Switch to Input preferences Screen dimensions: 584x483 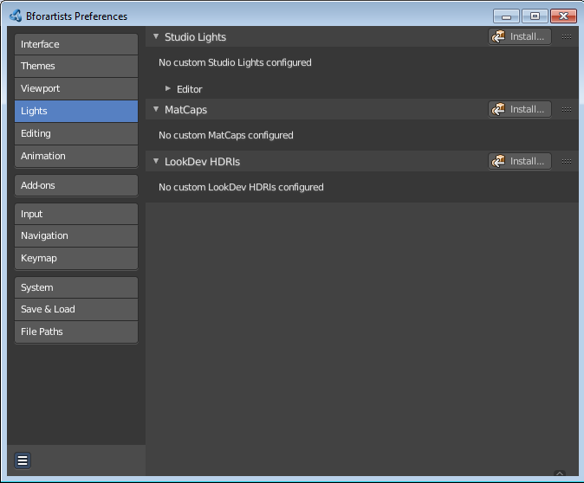[76, 214]
